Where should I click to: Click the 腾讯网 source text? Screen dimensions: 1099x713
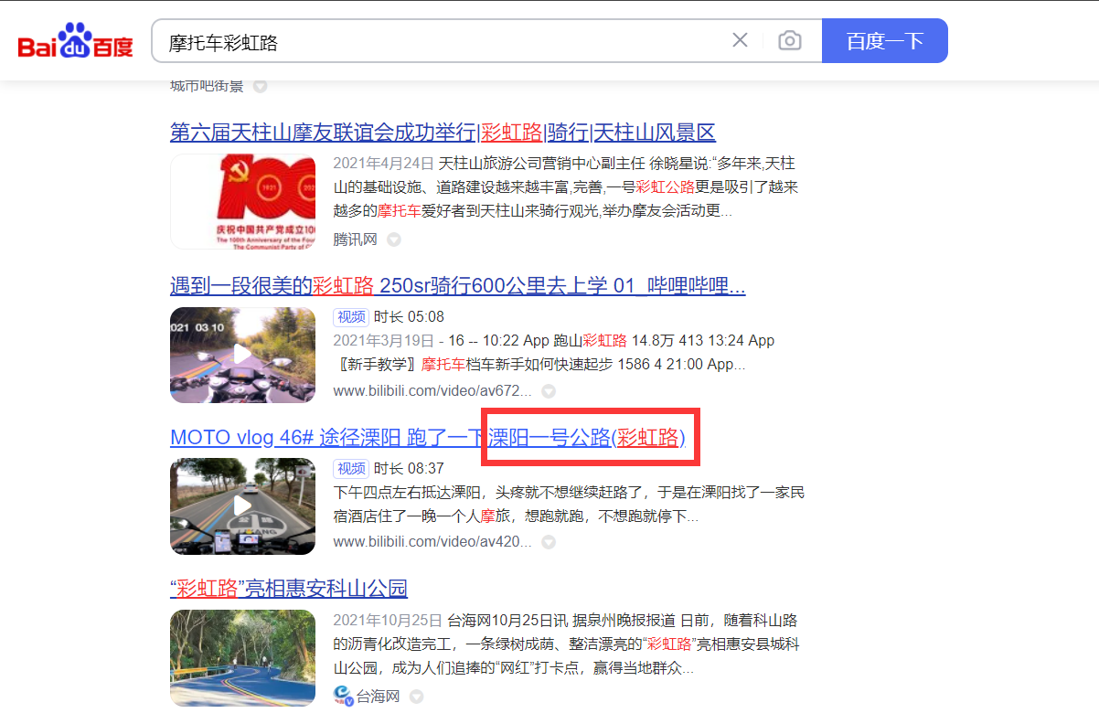tap(356, 239)
